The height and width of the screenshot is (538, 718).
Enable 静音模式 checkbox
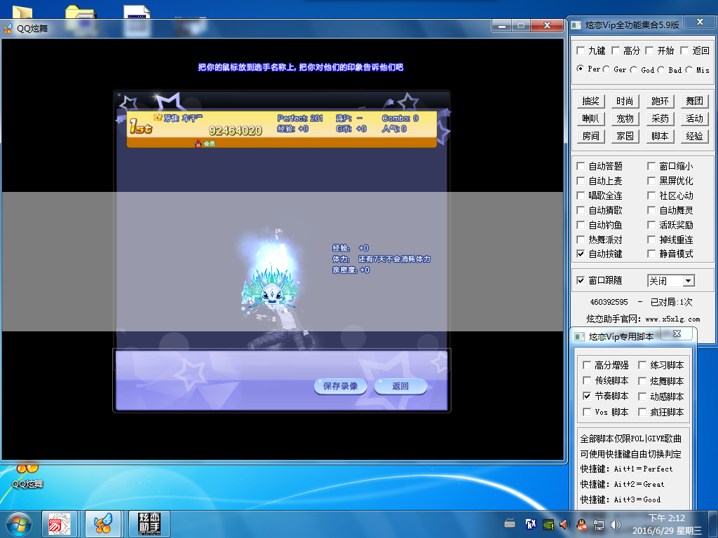coord(651,254)
